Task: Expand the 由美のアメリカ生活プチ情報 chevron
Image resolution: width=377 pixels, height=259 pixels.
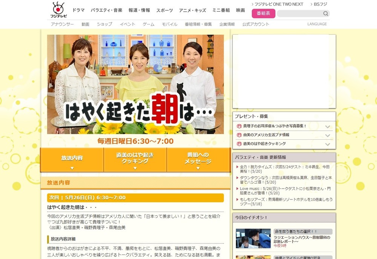Action: coord(328,135)
